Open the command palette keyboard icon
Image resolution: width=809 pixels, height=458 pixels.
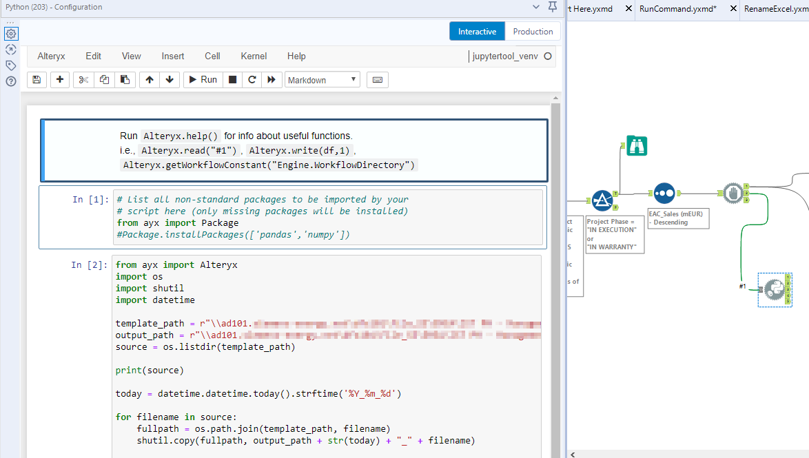point(377,80)
